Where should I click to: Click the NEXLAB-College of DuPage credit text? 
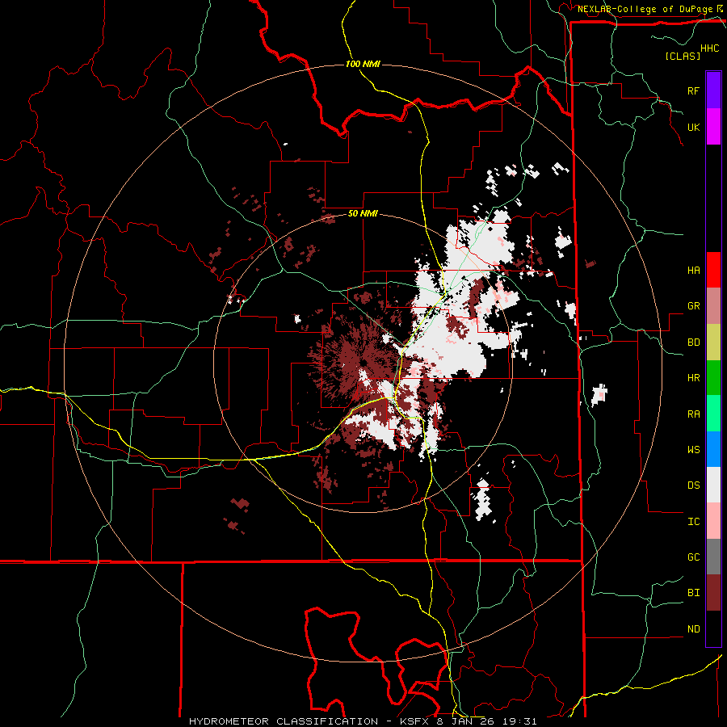(x=645, y=9)
